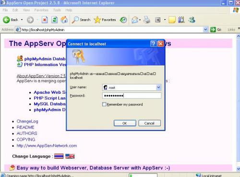Screen dimensions: 240x177
Task: Click the English flag language icon
Action: click(70, 156)
